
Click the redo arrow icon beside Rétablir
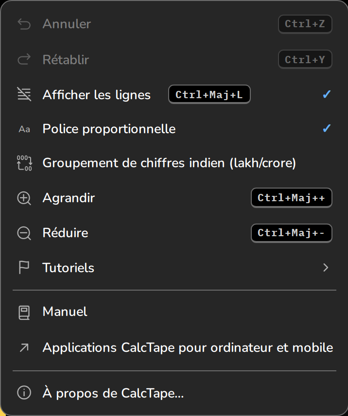(x=24, y=59)
